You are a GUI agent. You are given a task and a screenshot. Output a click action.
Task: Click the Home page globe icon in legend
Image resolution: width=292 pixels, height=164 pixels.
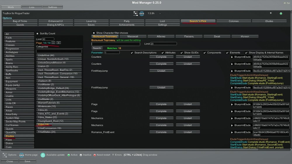click(x=21, y=155)
